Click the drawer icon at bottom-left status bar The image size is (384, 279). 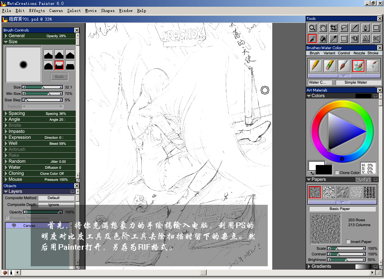[x=5, y=272]
